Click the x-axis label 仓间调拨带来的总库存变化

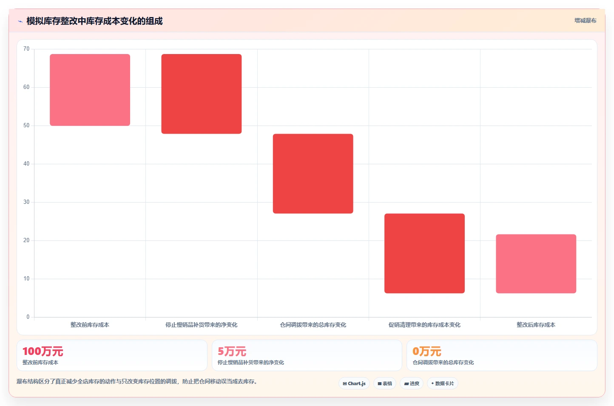313,325
